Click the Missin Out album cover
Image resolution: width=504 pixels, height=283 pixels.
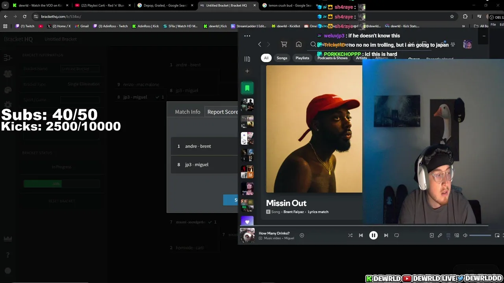[x=314, y=129]
